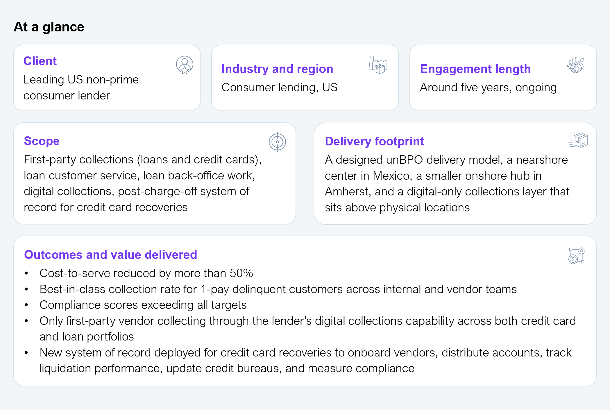Screen dimensions: 610x410
Task: Click the New system of record bullet
Action: point(305,353)
